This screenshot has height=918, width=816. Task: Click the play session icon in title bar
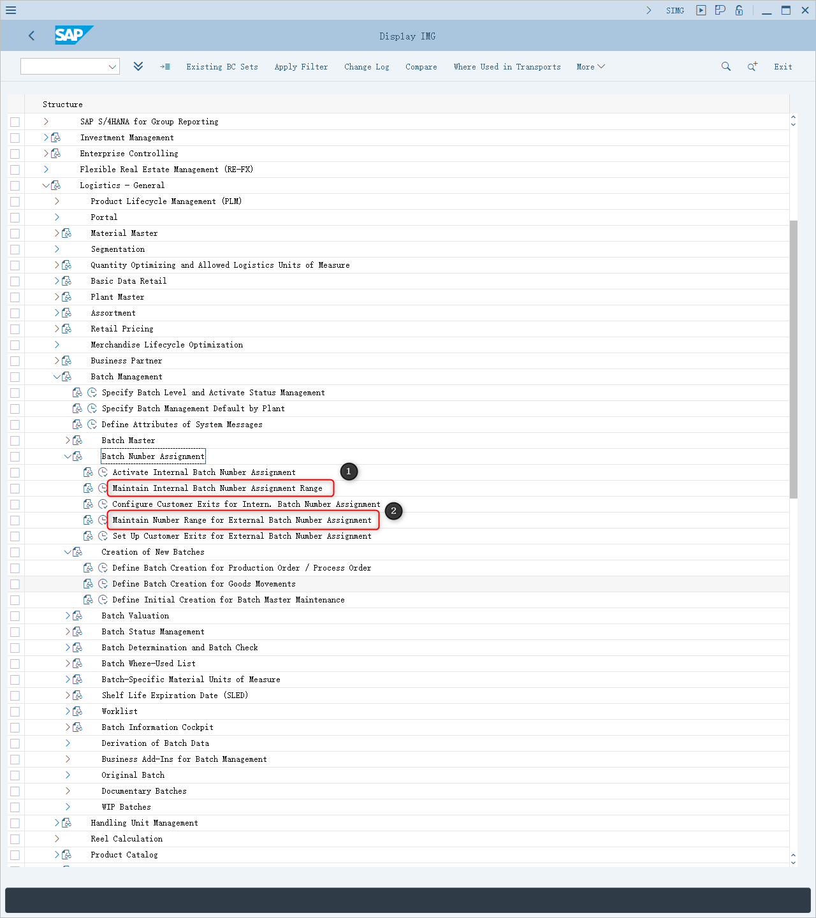coord(701,10)
